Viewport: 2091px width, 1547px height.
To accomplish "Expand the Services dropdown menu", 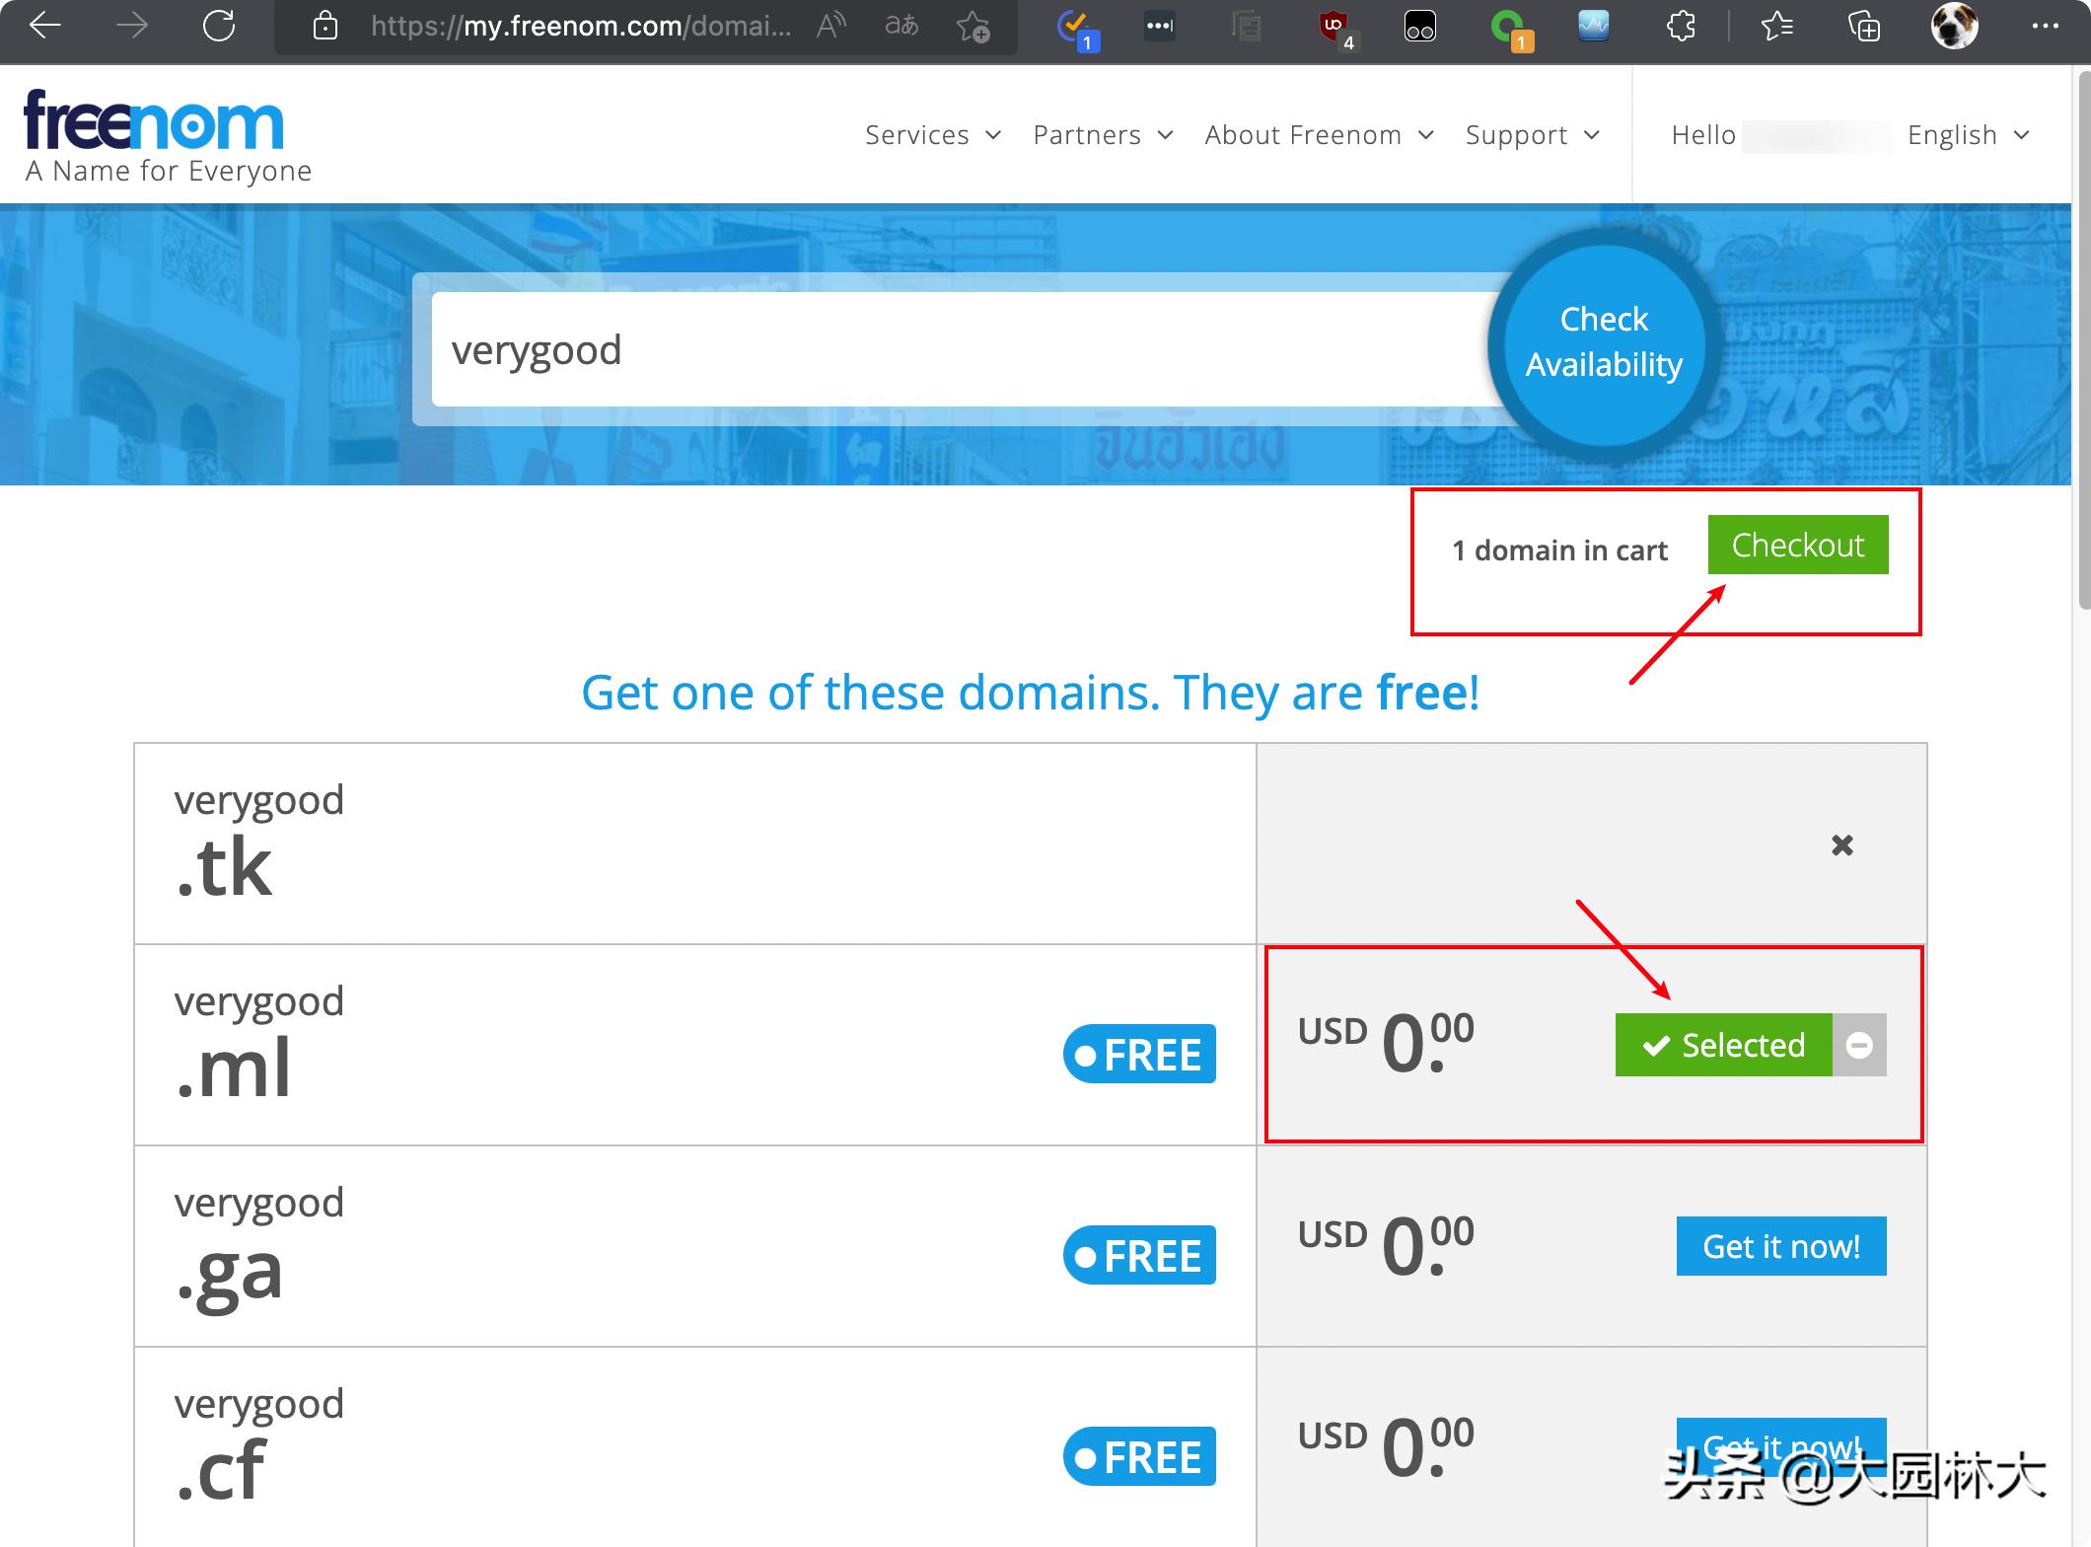I will pos(932,135).
